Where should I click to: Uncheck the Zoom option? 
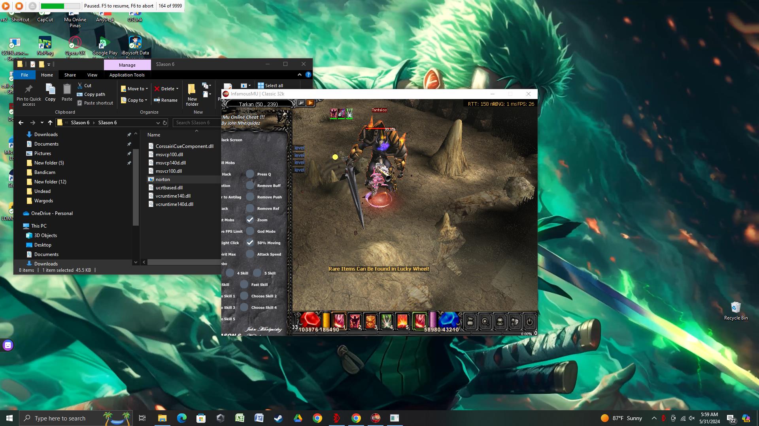pyautogui.click(x=250, y=220)
